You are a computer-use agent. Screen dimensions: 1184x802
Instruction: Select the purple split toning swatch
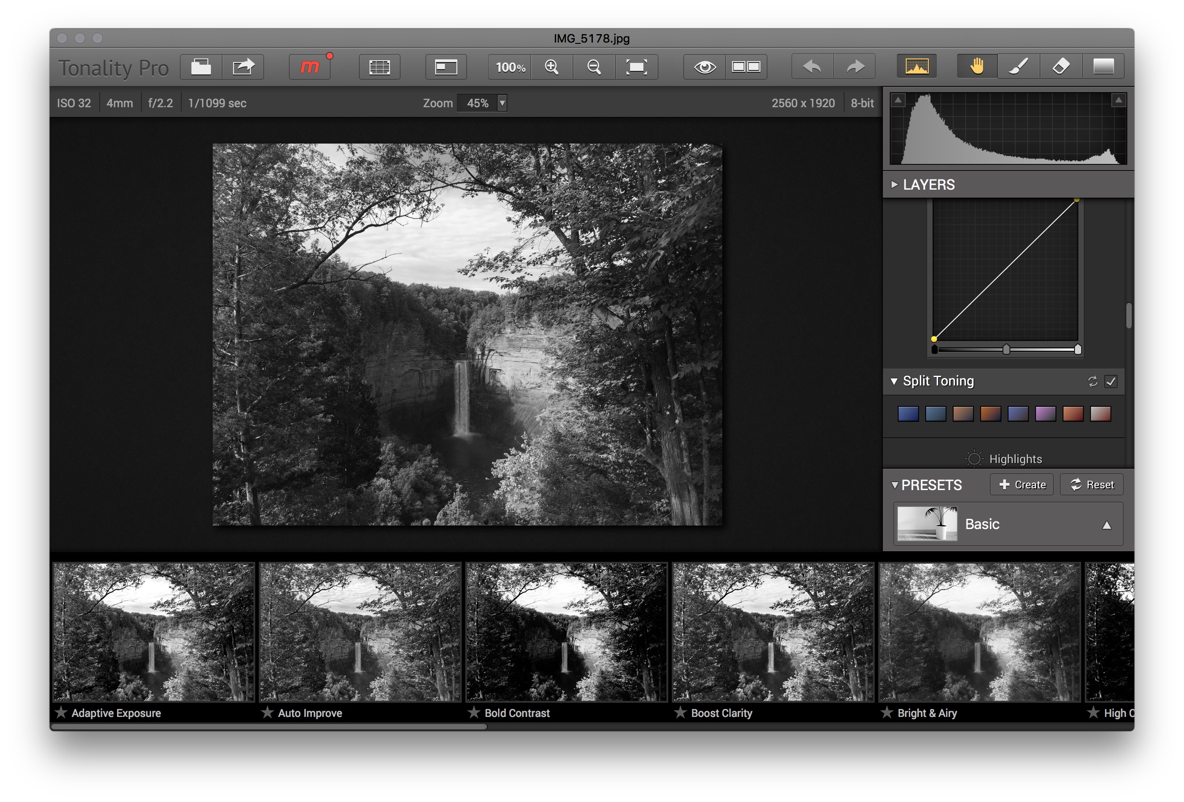pyautogui.click(x=1044, y=415)
